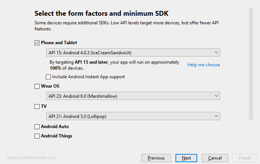Cancel the project wizard
Image resolution: width=260 pixels, height=164 pixels.
tap(215, 158)
